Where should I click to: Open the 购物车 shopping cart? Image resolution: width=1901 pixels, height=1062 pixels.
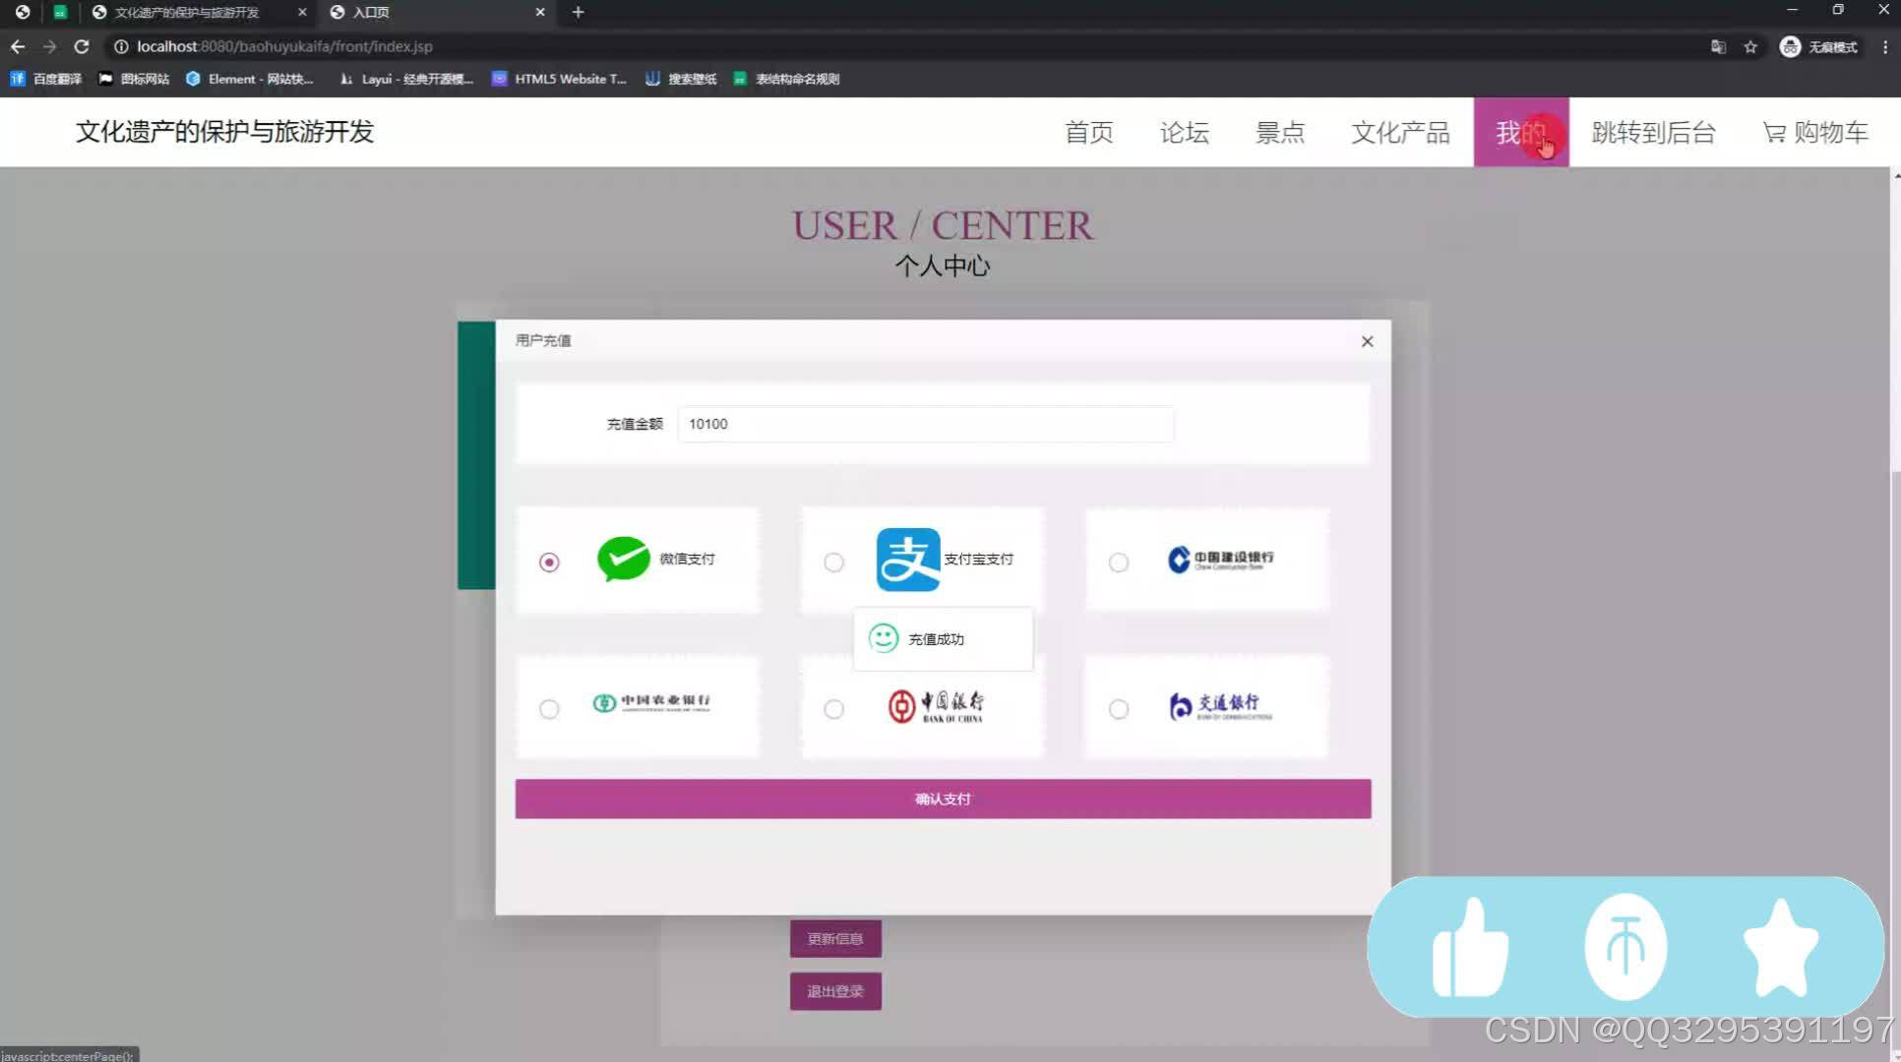tap(1815, 132)
